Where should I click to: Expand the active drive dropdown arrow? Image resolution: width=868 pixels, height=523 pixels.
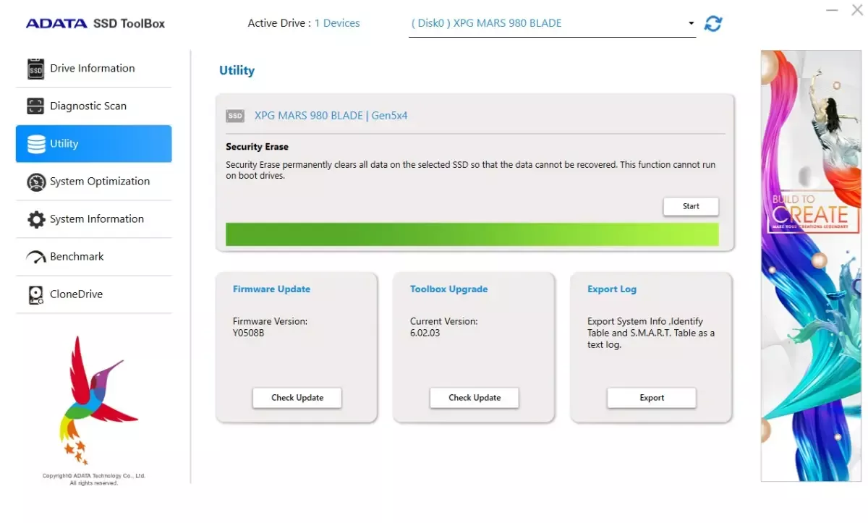pos(691,23)
